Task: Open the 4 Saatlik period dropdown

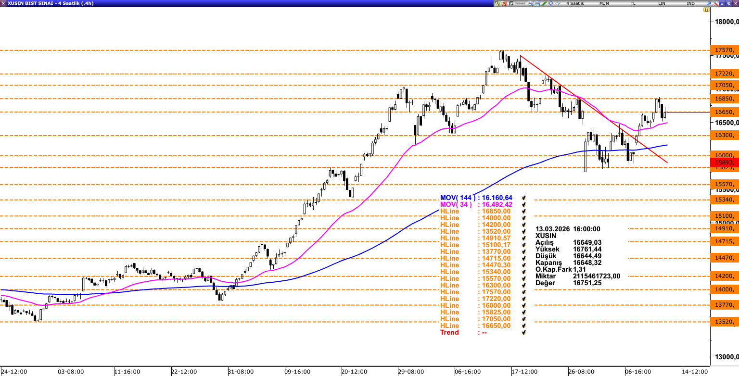Action: (575, 3)
